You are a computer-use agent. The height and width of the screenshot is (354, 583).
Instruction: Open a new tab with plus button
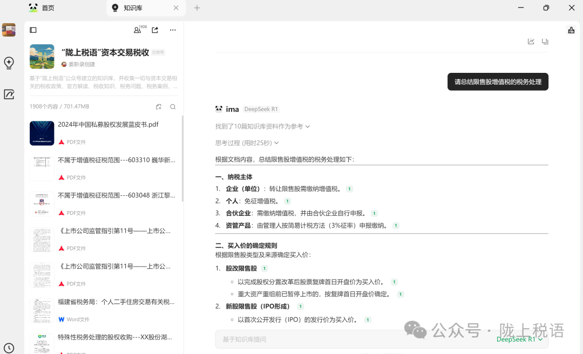pyautogui.click(x=197, y=8)
